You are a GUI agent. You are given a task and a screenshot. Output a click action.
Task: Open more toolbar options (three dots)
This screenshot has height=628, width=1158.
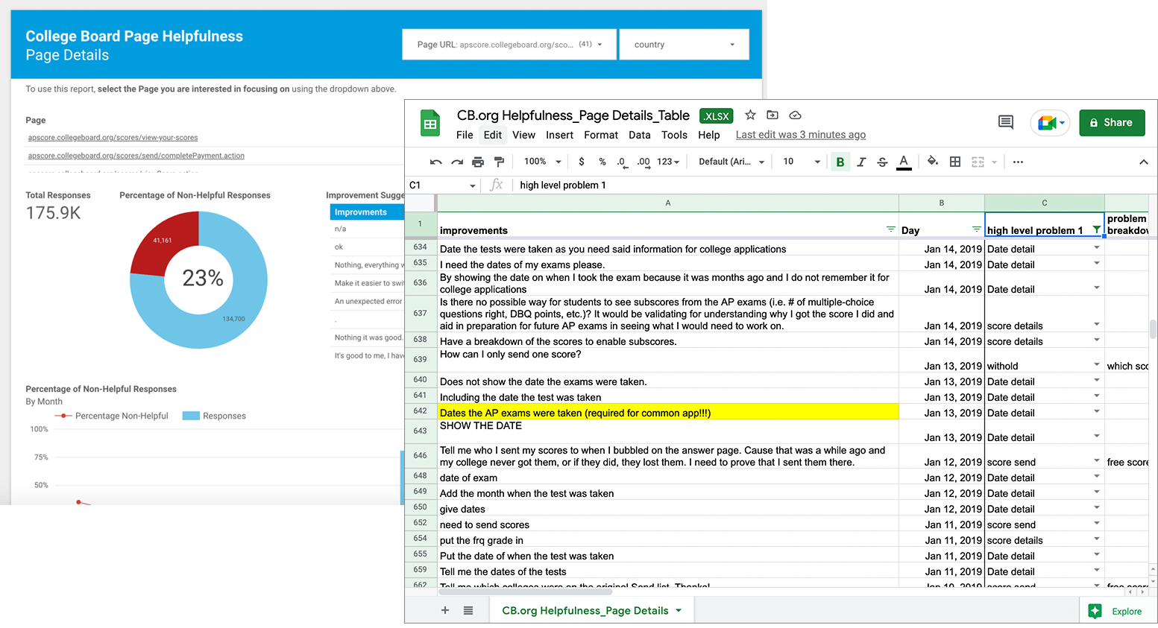[x=1018, y=162]
